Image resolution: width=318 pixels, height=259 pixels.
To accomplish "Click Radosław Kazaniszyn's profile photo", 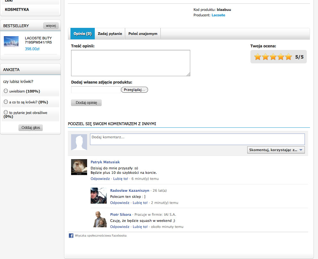I will point(98,196).
